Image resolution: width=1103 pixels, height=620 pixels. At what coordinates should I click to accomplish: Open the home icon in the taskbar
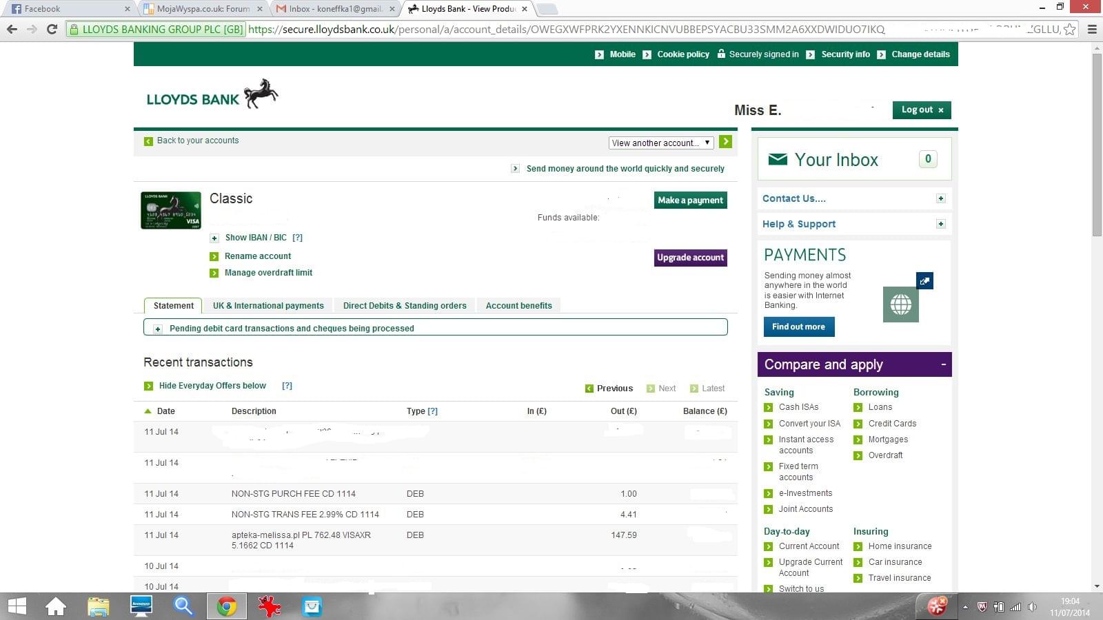click(x=56, y=606)
